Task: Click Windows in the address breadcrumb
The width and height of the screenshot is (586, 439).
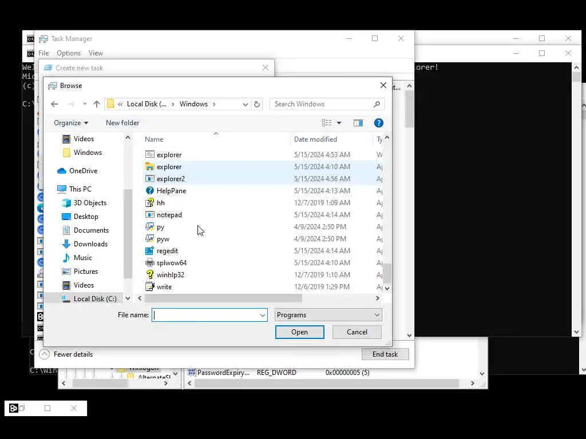Action: click(193, 104)
